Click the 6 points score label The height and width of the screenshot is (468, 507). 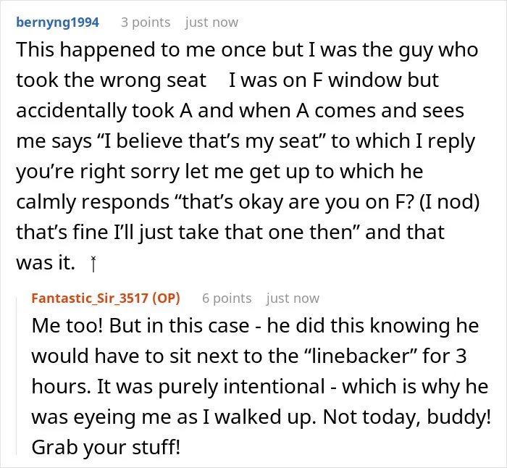coord(227,298)
